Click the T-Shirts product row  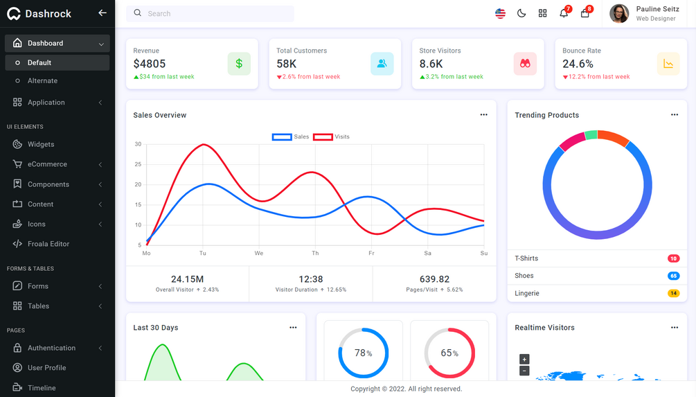597,258
